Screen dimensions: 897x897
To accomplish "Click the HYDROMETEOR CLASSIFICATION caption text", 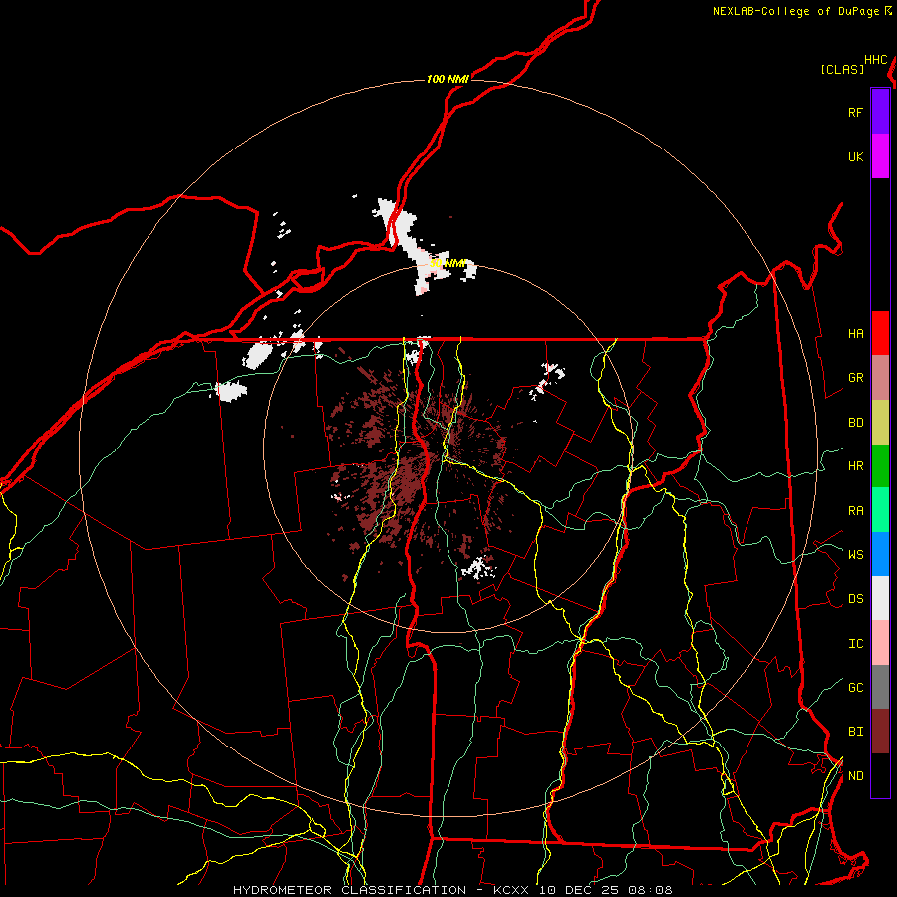I will point(350,890).
